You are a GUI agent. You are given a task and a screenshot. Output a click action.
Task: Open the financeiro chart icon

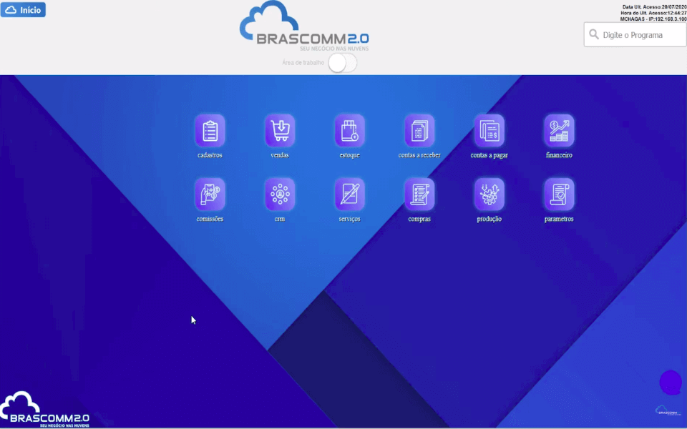click(559, 130)
